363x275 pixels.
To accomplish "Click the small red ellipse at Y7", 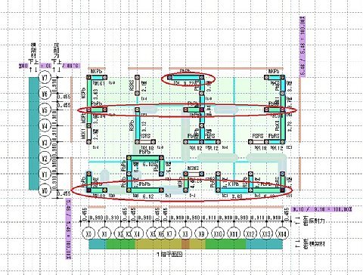I will point(188,79).
